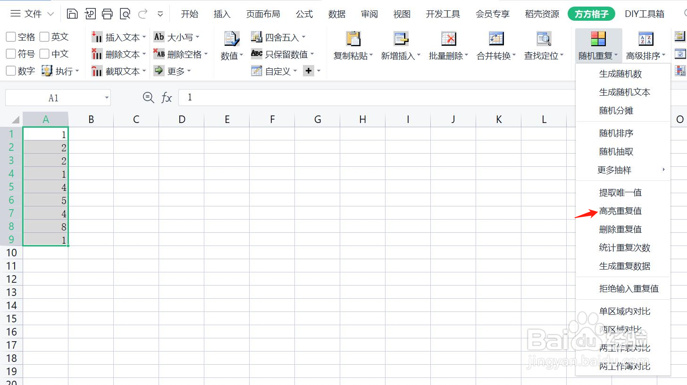Click the Batch Delete (批量删除) icon

[449, 39]
